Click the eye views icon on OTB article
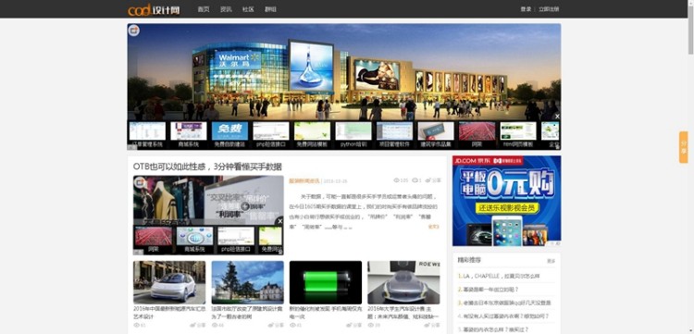This screenshot has width=694, height=334. point(396,180)
